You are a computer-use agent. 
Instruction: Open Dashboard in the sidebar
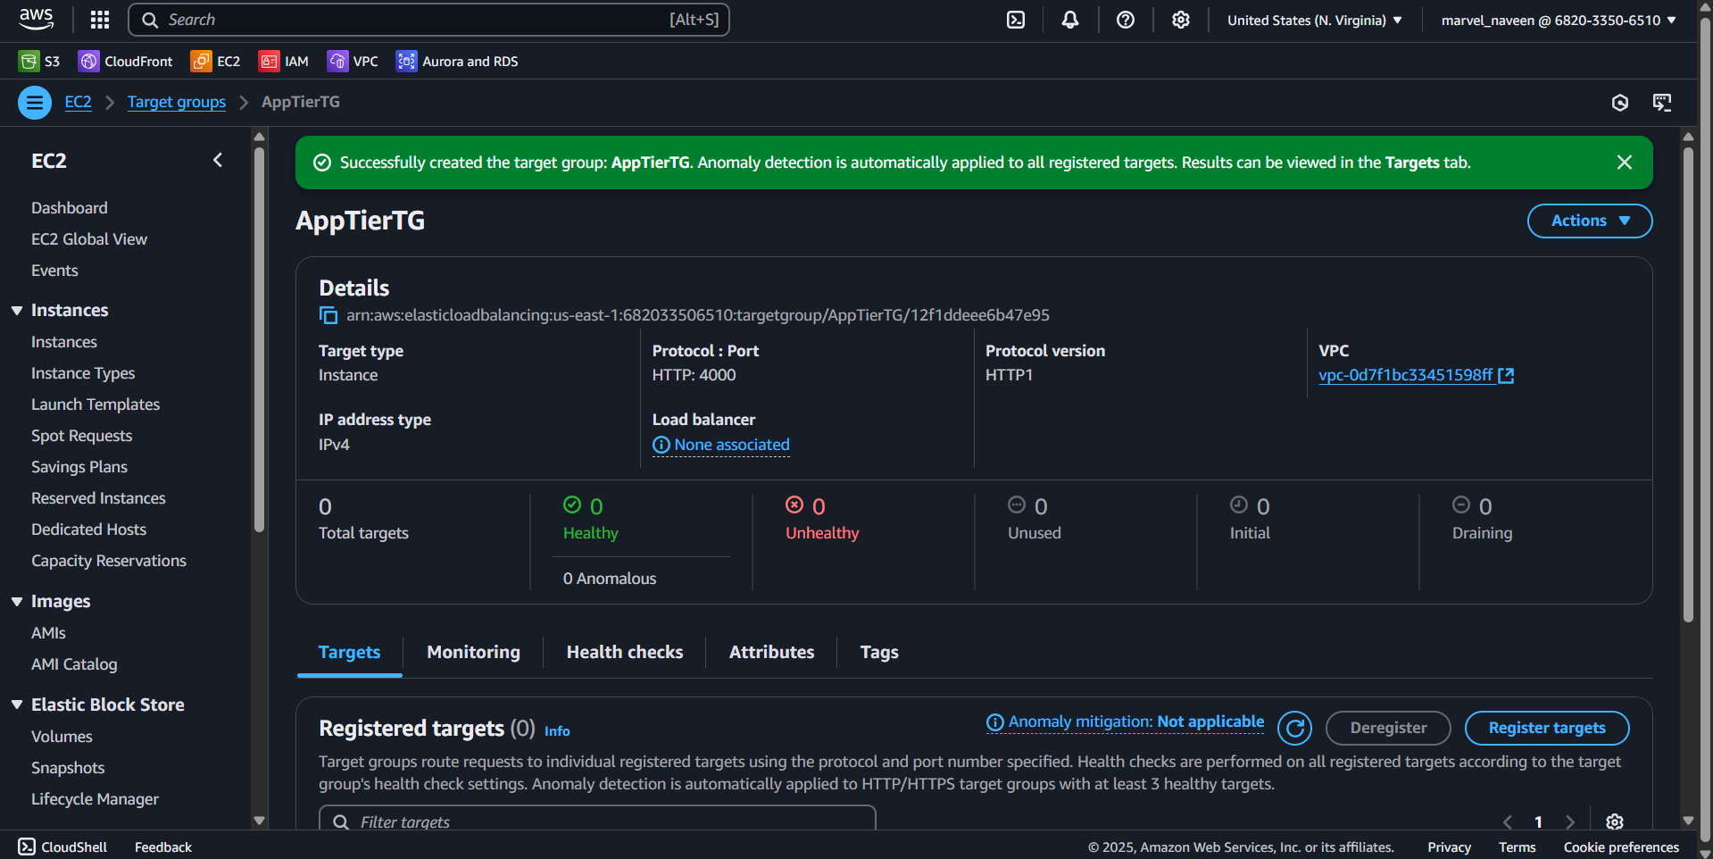[x=70, y=208]
